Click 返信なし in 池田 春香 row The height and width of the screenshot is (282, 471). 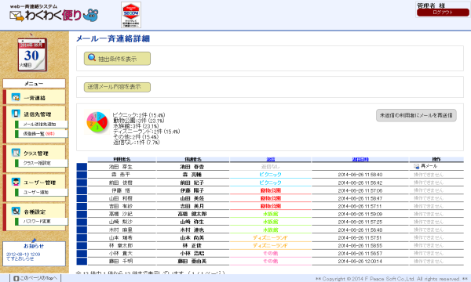pyautogui.click(x=270, y=167)
